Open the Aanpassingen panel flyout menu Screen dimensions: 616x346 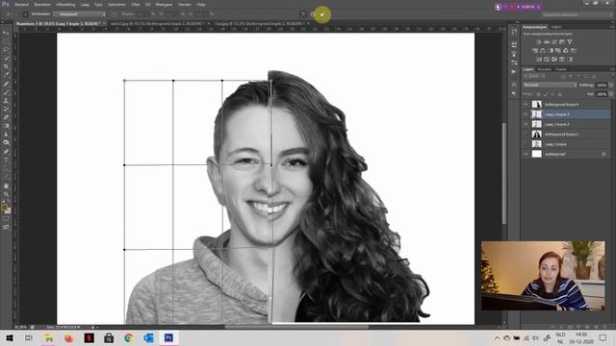(612, 27)
